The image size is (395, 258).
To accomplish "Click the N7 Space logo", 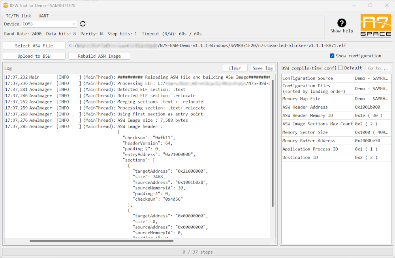I will (376, 26).
